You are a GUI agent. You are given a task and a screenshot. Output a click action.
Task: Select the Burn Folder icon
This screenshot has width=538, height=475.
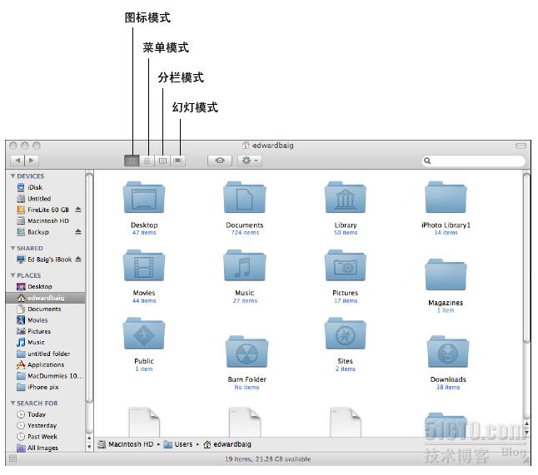click(x=247, y=352)
